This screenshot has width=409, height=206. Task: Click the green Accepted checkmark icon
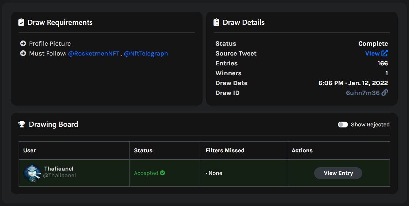click(x=162, y=173)
